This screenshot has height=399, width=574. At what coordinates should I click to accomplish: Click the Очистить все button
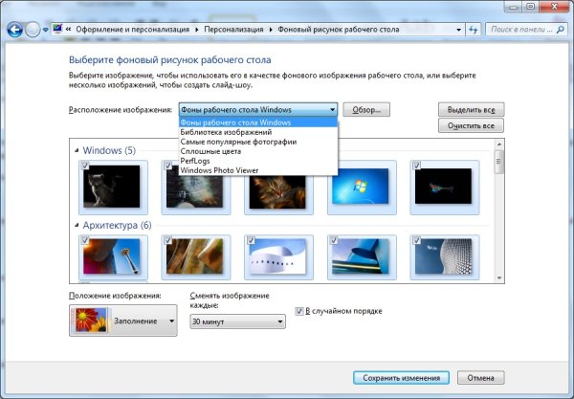(471, 125)
